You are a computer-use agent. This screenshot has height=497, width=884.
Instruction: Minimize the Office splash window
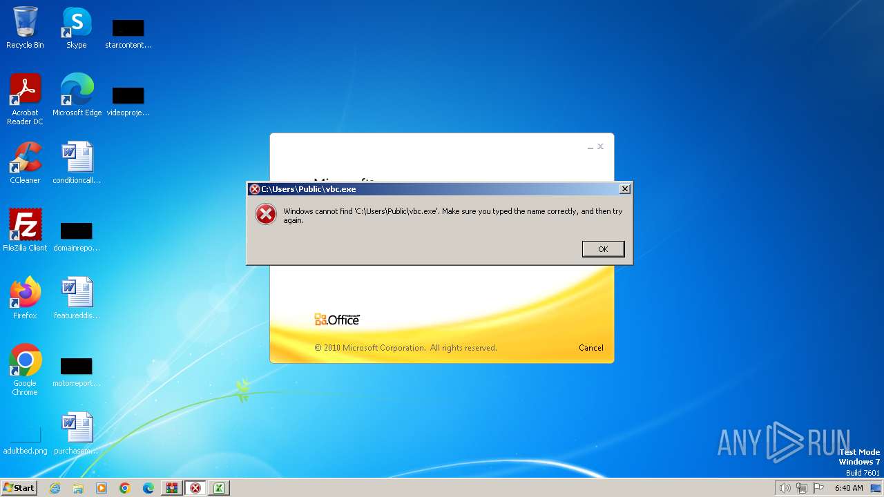590,147
